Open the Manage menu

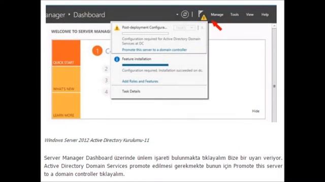[217, 15]
